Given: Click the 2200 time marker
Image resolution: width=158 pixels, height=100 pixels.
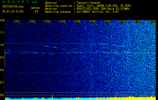Looking at the screenshot, I should (x=153, y=21).
